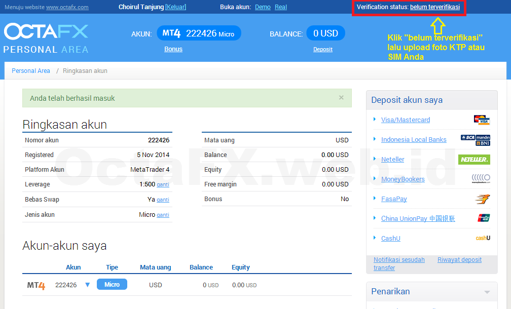Open a Real account link

click(x=281, y=7)
